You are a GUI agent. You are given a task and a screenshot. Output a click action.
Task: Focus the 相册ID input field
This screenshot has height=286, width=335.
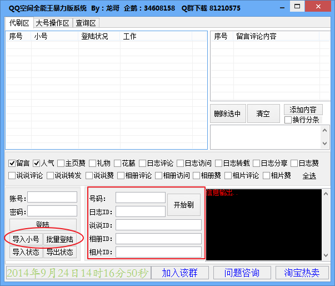point(158,239)
